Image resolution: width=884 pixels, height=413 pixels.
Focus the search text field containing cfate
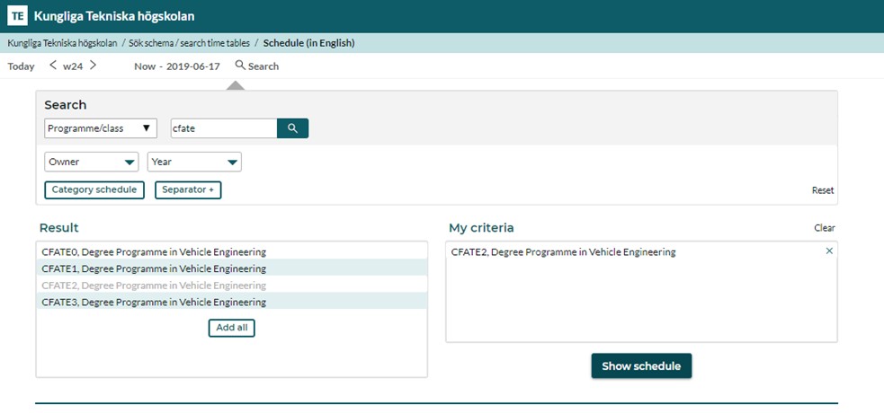click(x=224, y=128)
